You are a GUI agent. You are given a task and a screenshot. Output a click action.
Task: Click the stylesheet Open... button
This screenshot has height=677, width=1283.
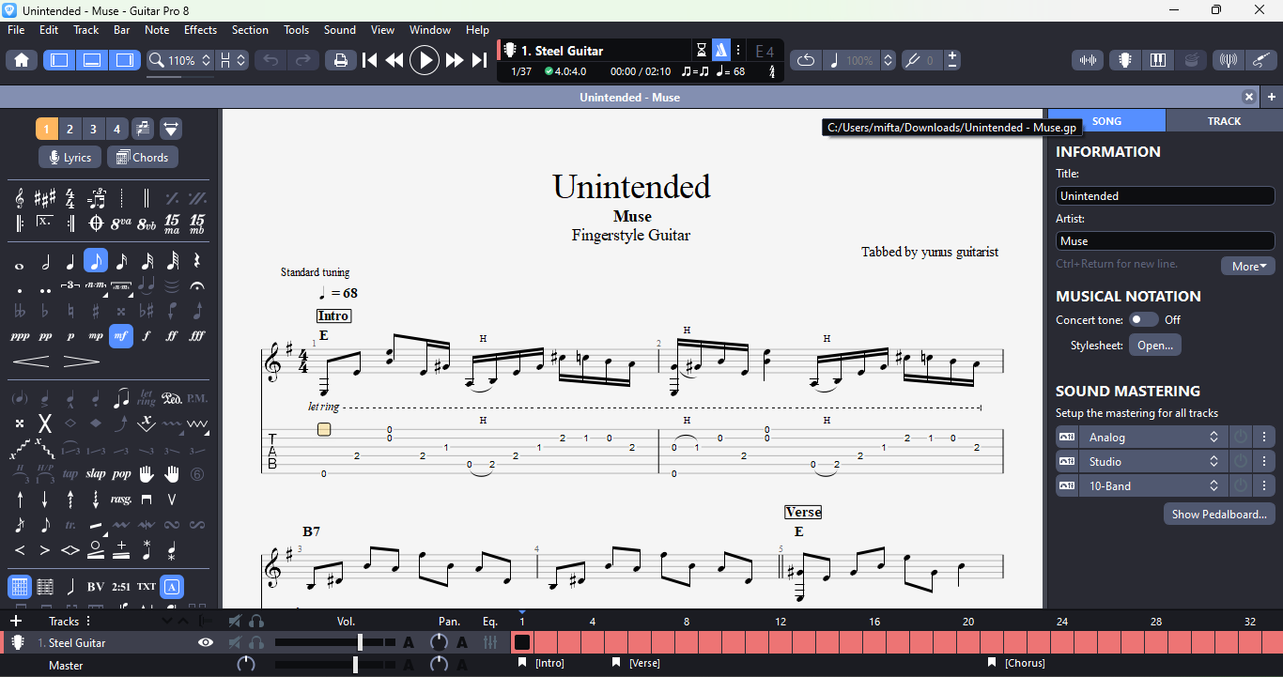[1155, 346]
